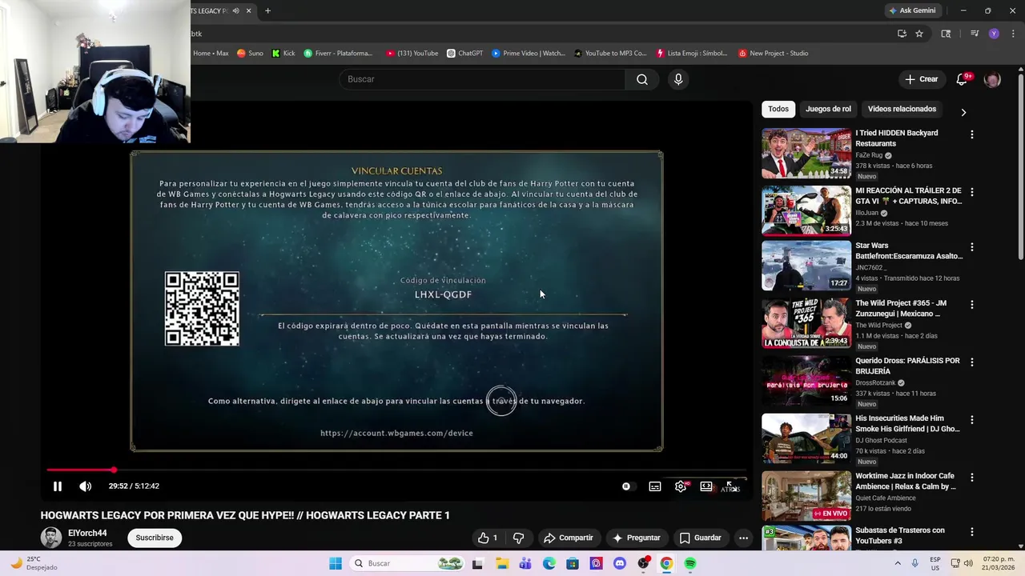
Task: Open options for the Star Wars Battlefront video
Action: (972, 247)
